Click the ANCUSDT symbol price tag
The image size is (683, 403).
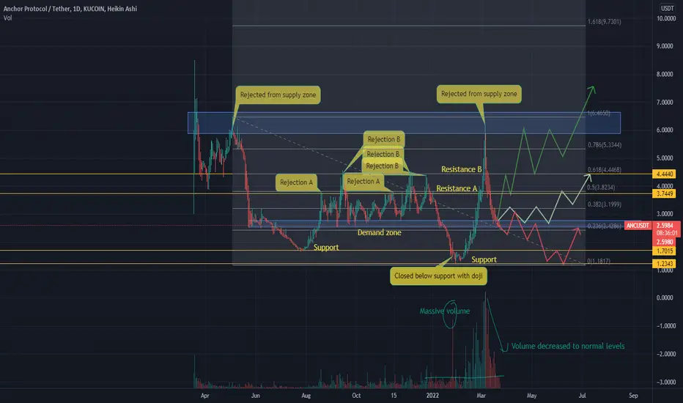(x=638, y=226)
